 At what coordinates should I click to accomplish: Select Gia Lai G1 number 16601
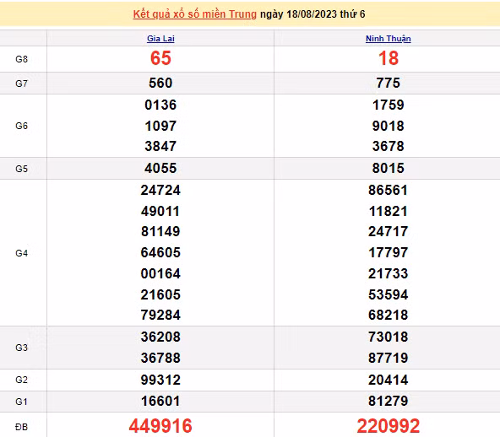click(160, 401)
